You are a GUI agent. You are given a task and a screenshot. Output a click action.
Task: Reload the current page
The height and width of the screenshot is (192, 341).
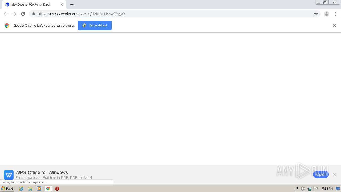tap(23, 14)
